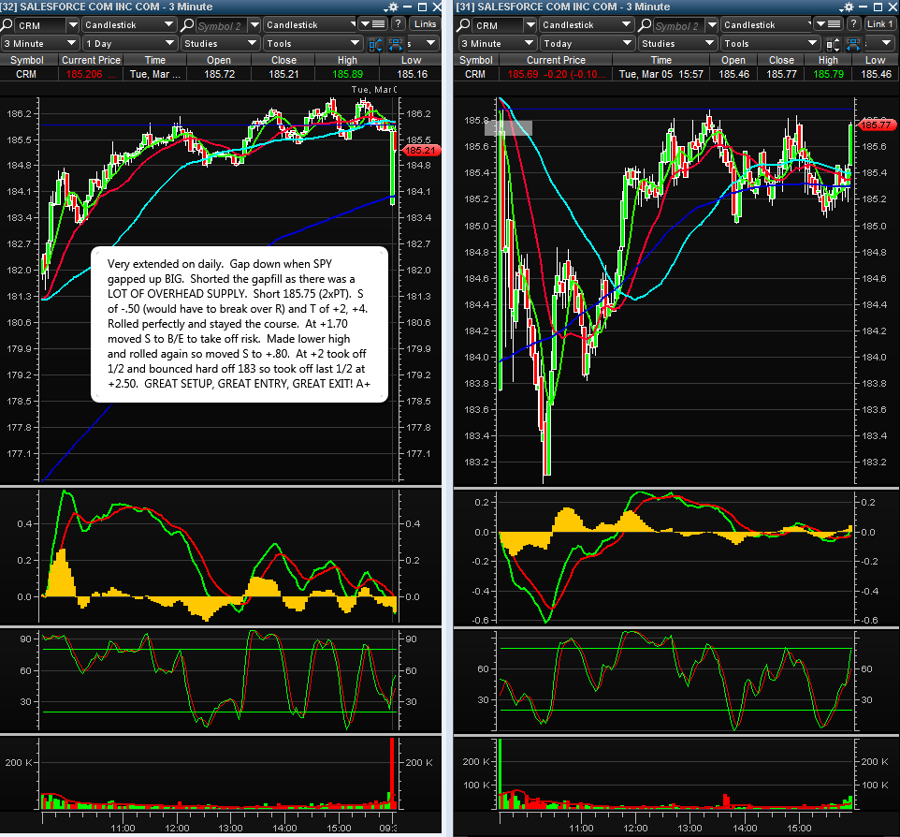Toggle vertical auto-scale icon in window [32]
The height and width of the screenshot is (837, 900).
coord(375,44)
